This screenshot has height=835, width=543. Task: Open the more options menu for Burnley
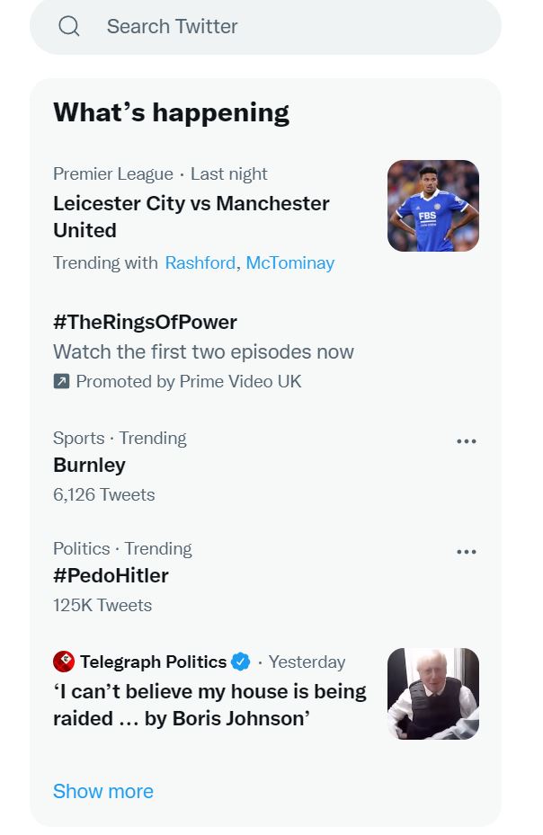click(x=466, y=441)
